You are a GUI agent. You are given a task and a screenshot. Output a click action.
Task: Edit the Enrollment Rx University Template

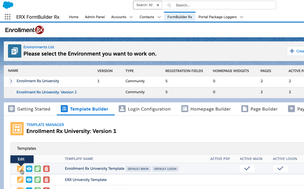[x=20, y=169]
